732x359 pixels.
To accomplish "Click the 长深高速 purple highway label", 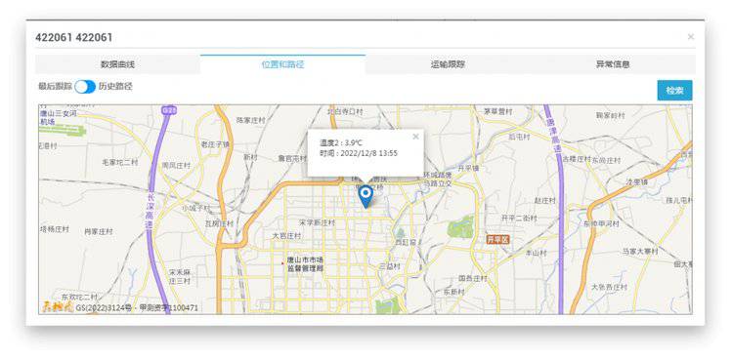I will click(150, 211).
